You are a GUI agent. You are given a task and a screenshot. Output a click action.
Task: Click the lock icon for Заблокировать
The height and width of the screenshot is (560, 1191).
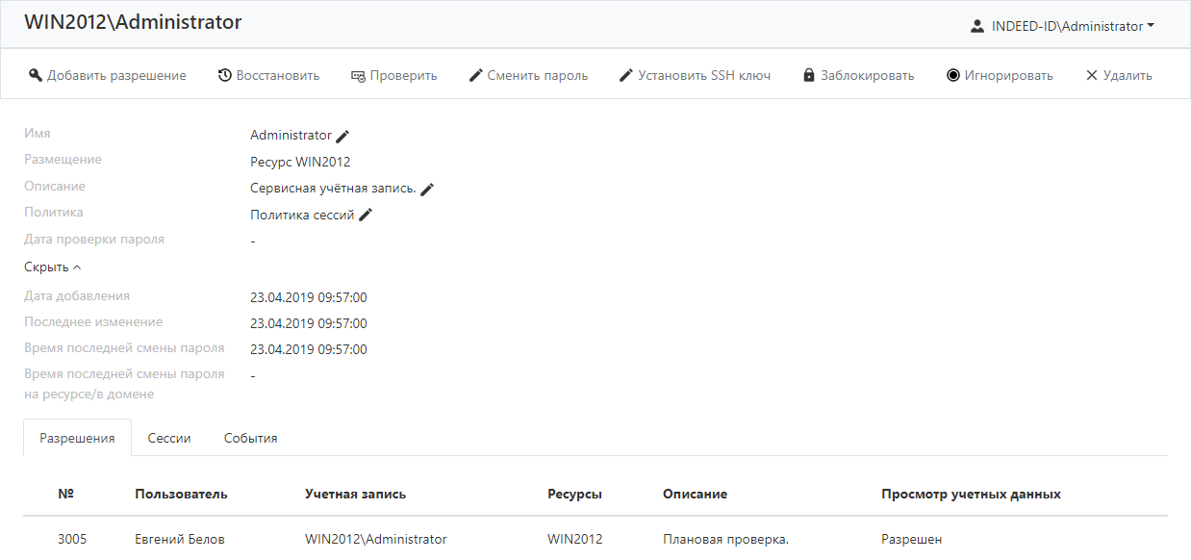(809, 75)
